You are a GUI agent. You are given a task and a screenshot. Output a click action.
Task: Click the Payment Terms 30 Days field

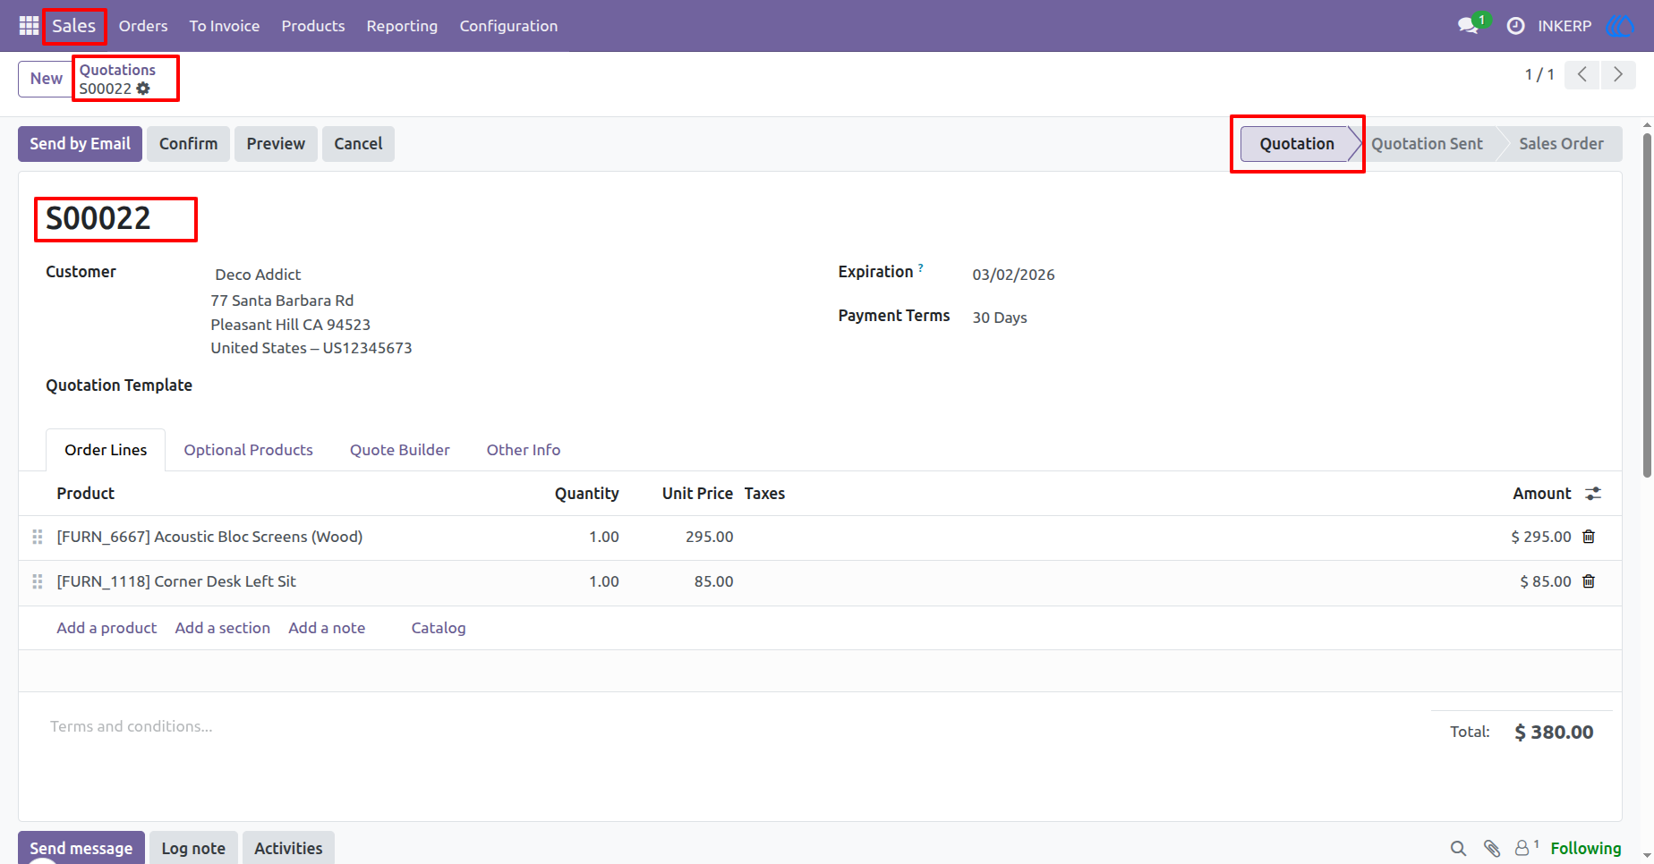(x=1000, y=318)
